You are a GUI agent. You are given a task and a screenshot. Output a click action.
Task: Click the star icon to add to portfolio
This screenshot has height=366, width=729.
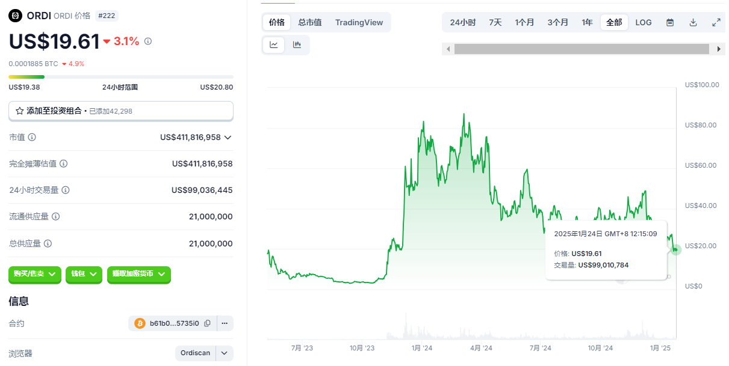click(x=19, y=111)
